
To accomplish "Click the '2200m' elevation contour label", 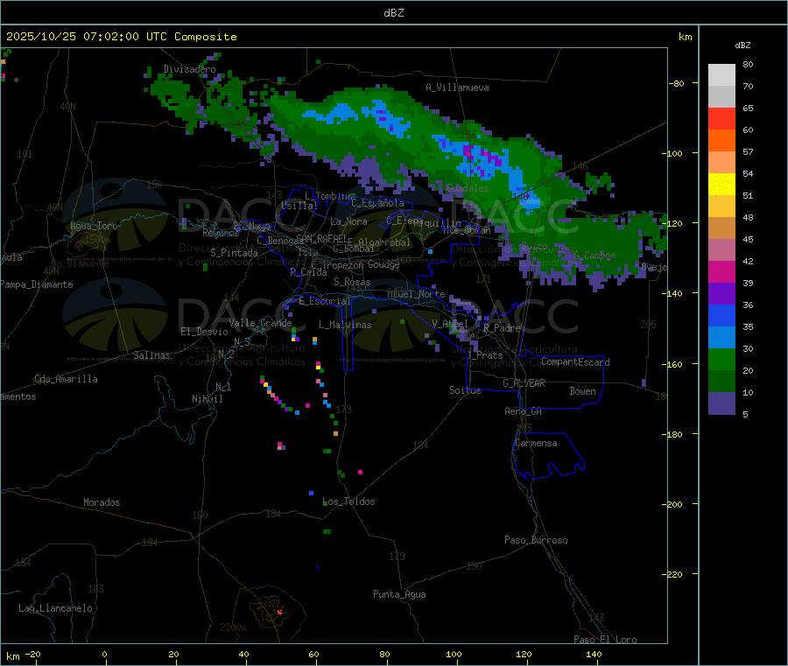I will (233, 627).
